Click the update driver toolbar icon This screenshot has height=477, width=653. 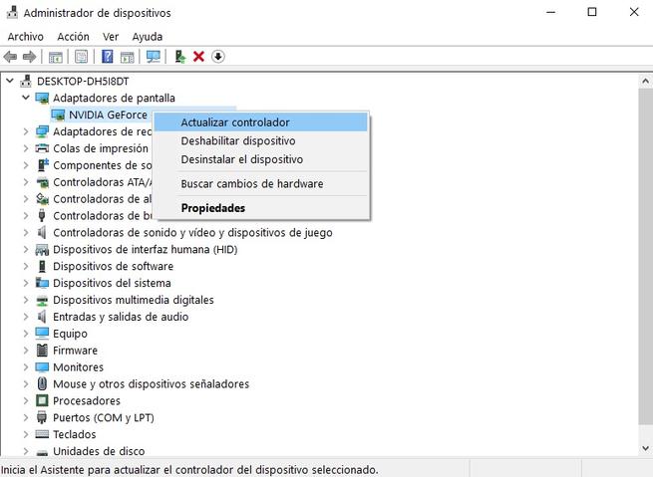point(179,57)
